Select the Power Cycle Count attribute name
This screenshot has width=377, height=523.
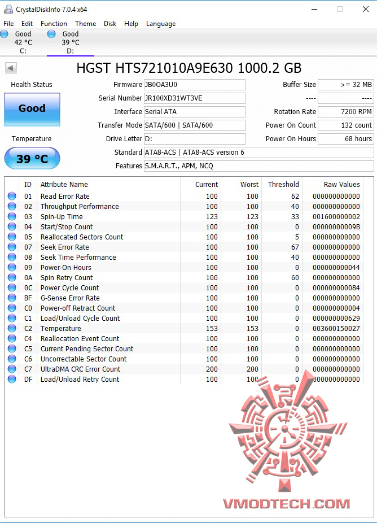(69, 288)
